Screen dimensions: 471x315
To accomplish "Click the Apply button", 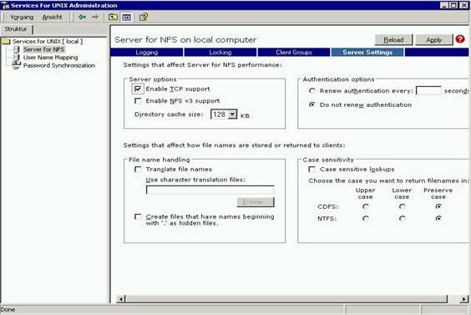I will tap(433, 39).
